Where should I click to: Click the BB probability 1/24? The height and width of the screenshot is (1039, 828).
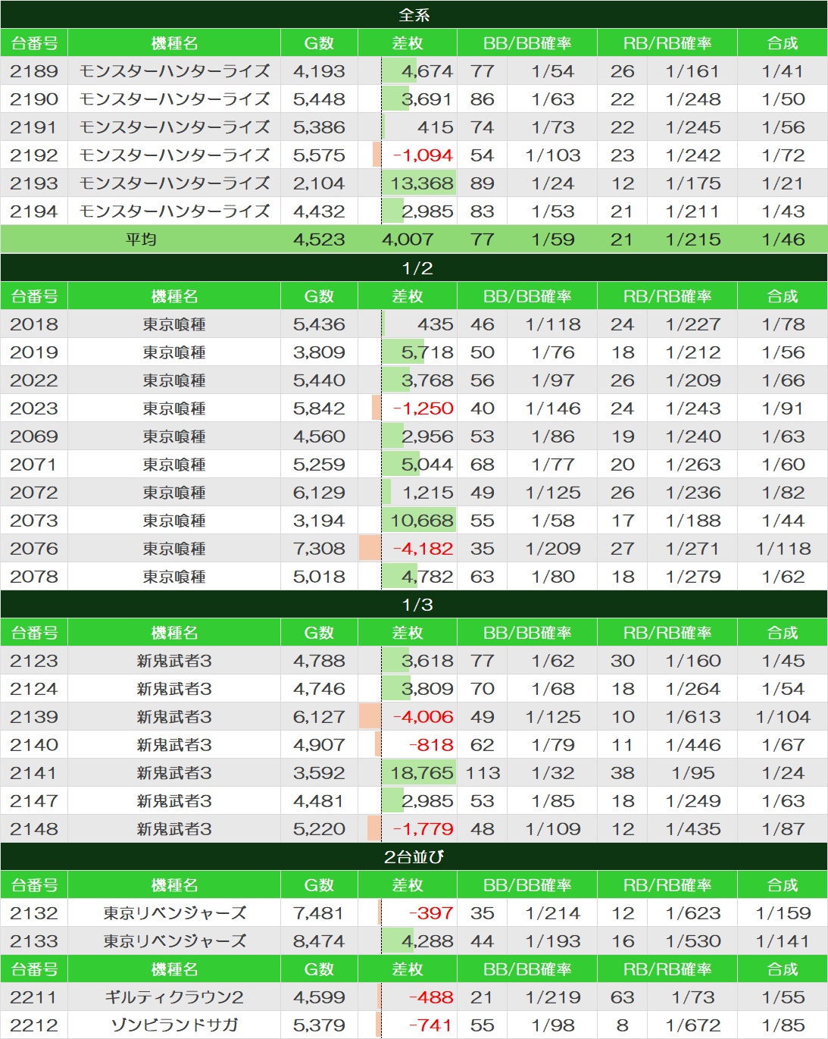[553, 183]
